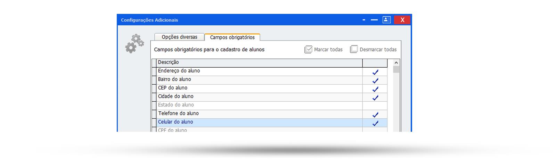Click the small dash icon in title bar
Image resolution: width=556 pixels, height=163 pixels.
click(x=364, y=20)
